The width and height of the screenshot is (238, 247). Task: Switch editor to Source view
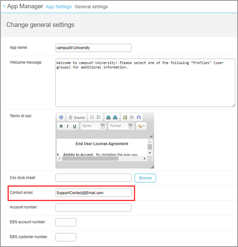coord(77,117)
